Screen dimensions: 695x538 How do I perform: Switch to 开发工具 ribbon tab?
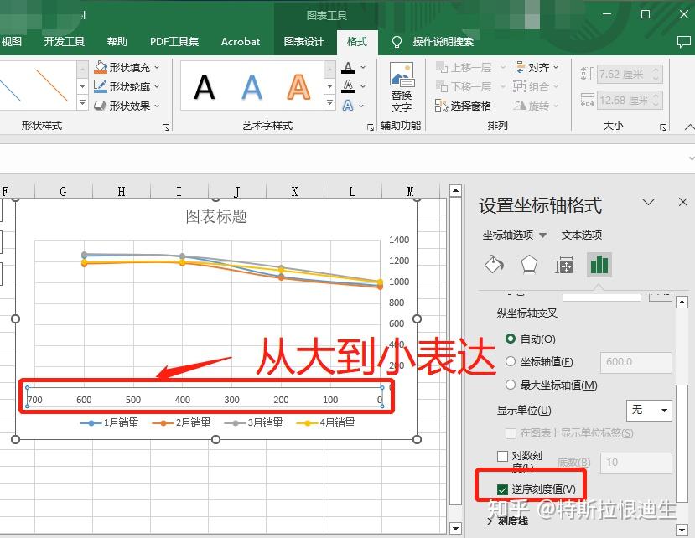tap(65, 42)
